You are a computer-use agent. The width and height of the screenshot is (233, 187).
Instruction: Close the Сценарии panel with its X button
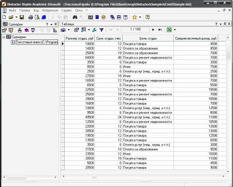click(55, 25)
